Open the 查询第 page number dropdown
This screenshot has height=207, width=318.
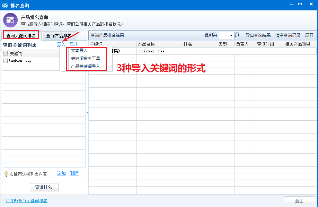231,35
